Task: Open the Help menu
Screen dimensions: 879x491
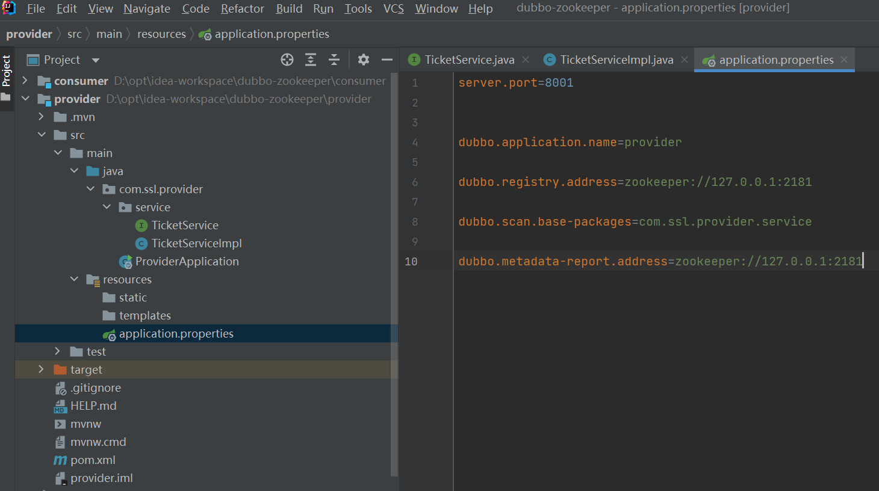Action: pyautogui.click(x=480, y=8)
